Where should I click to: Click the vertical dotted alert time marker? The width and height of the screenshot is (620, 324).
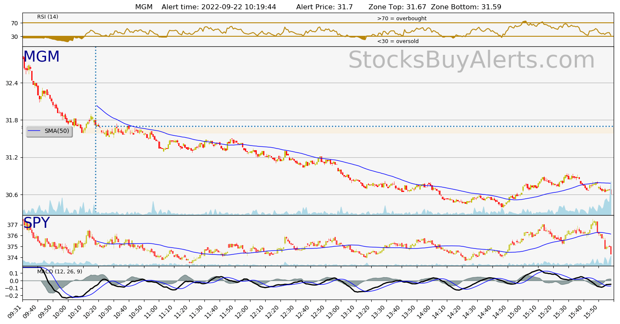(95, 129)
